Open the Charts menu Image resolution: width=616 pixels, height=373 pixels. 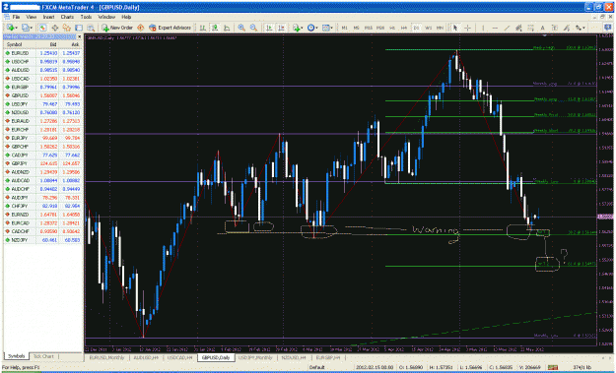(67, 18)
